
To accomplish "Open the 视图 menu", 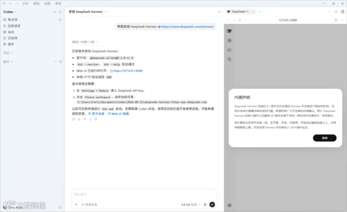I will (47, 3).
